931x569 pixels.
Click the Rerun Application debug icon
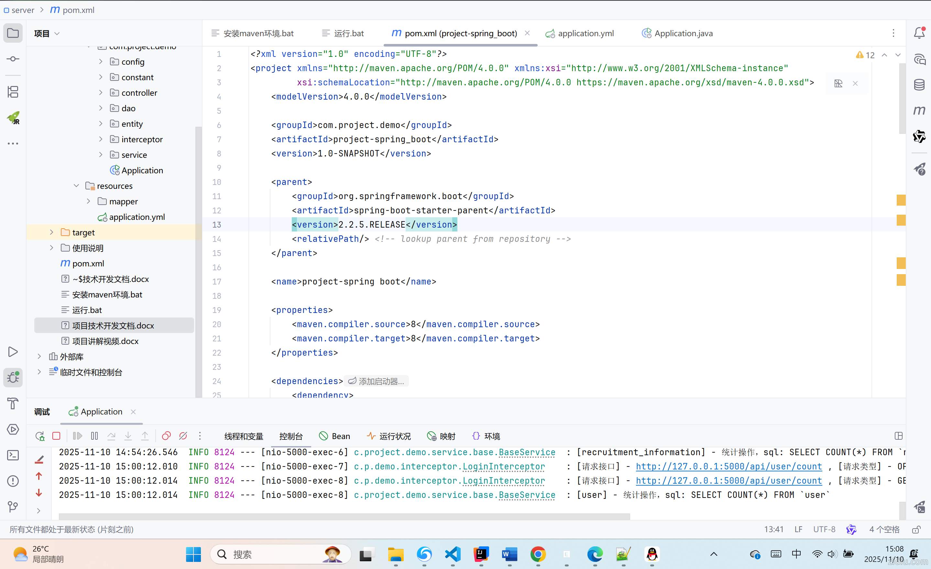[40, 436]
